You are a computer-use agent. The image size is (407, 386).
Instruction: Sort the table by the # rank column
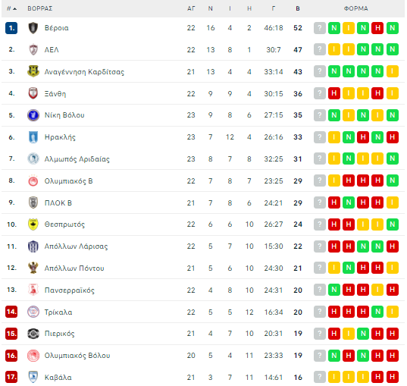(11, 8)
